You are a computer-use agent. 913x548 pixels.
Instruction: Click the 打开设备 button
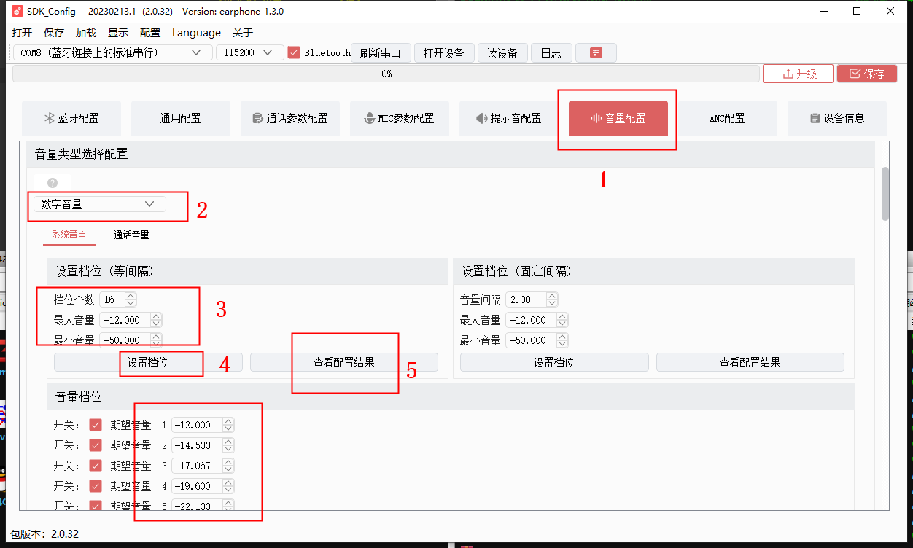(x=444, y=53)
